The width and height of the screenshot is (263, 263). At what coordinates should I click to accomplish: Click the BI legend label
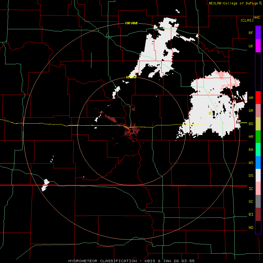tap(251, 214)
